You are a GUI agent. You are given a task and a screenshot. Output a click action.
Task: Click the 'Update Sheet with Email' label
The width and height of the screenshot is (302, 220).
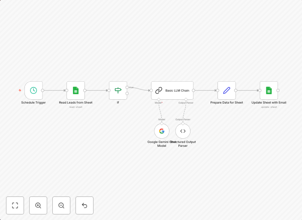tap(269, 103)
